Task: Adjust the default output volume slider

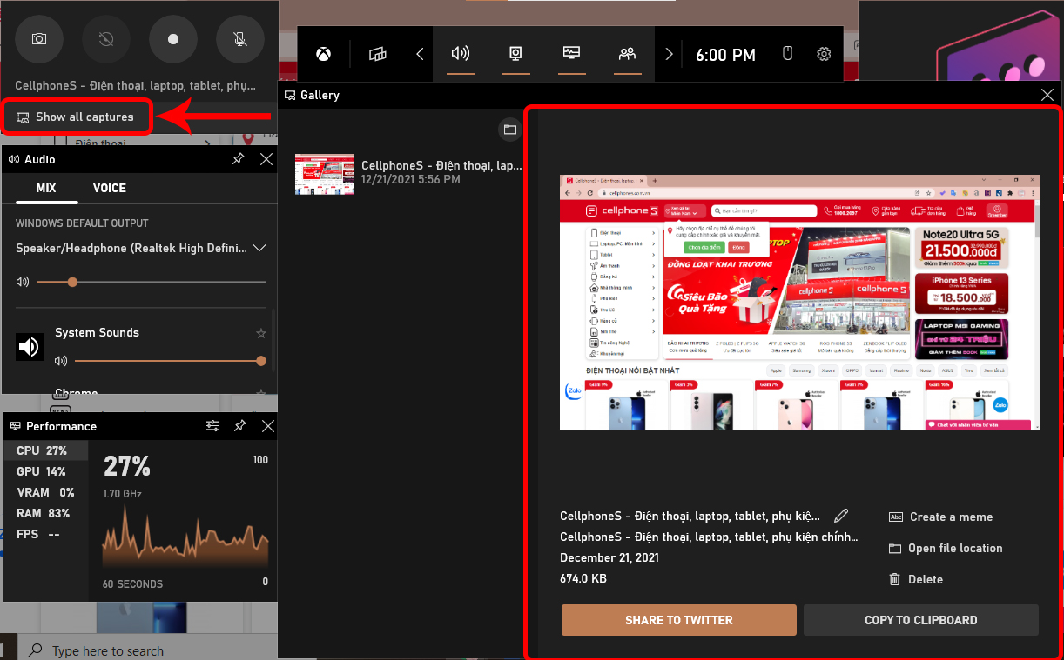Action: point(152,282)
